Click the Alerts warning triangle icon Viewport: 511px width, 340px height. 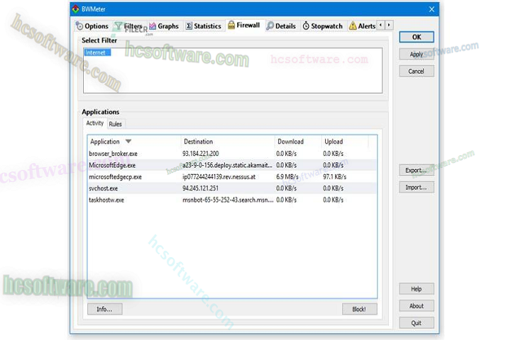(353, 25)
